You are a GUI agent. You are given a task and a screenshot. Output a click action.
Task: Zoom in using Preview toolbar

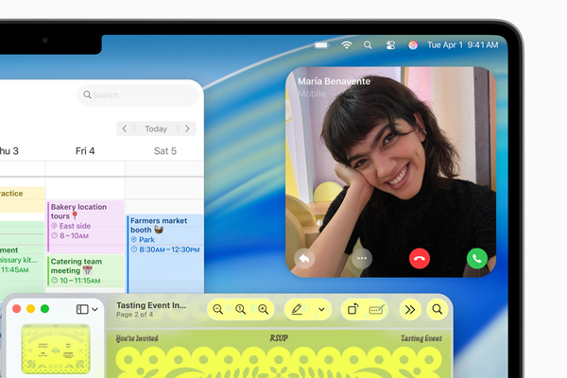point(264,310)
